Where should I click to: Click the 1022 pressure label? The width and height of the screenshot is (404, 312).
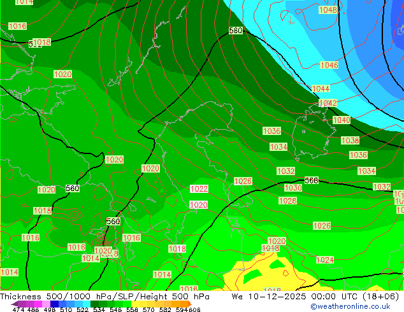coord(199,188)
